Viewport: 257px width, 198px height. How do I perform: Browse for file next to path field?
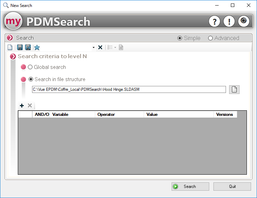(x=234, y=89)
